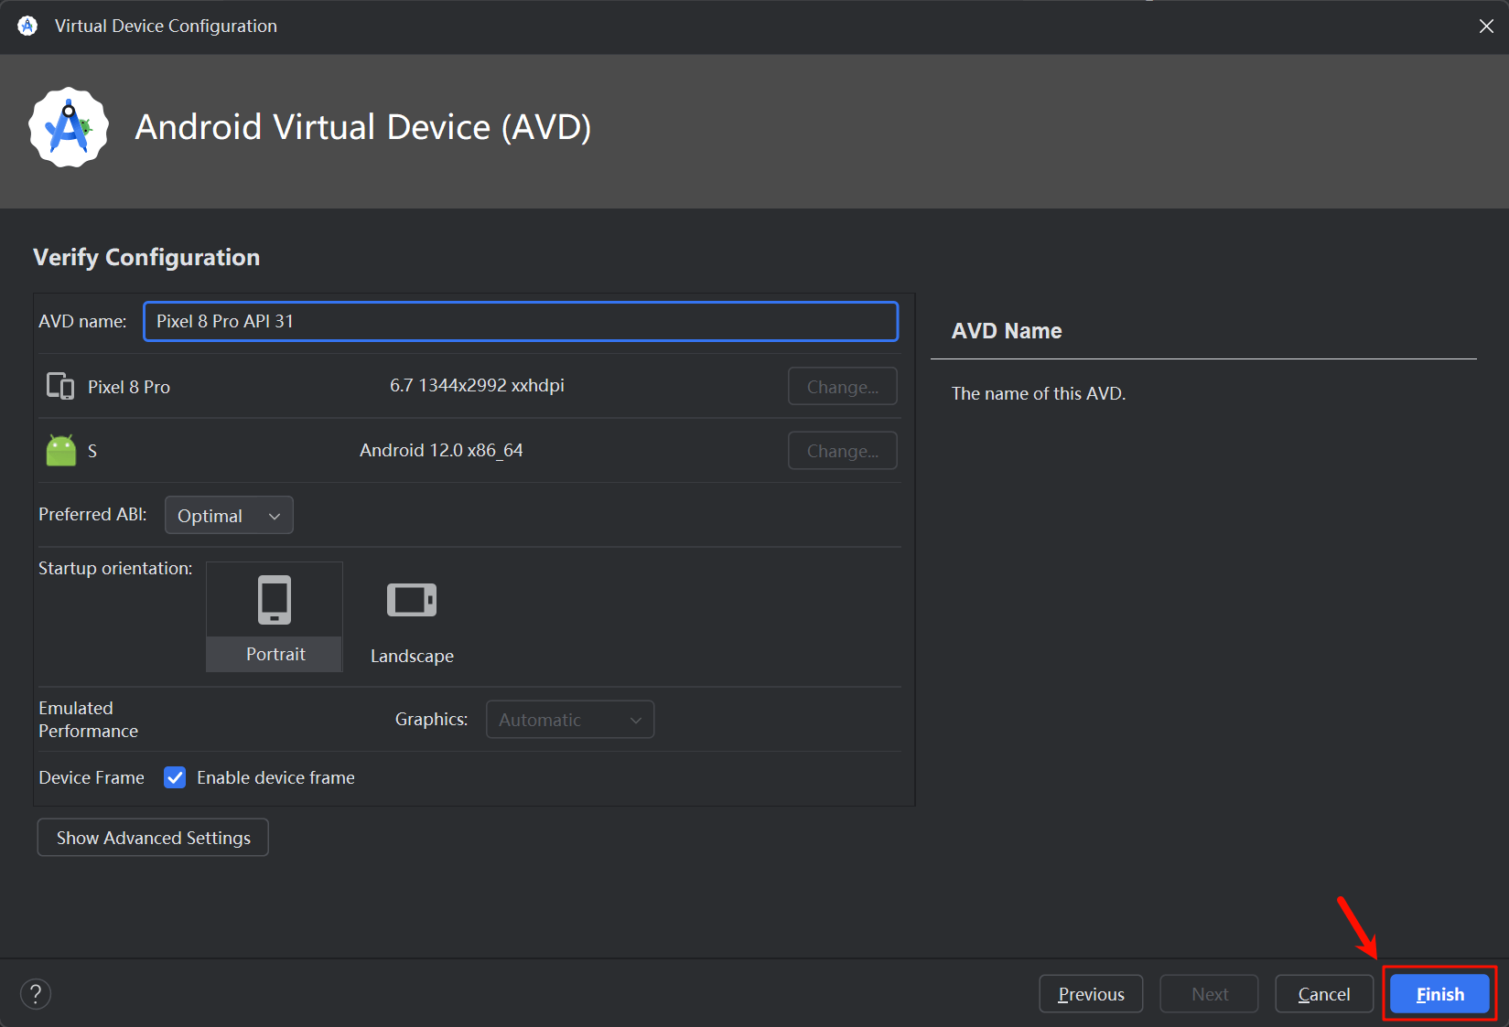Click the 'Pixel 8 Pro' device name
The width and height of the screenshot is (1509, 1027).
129,387
